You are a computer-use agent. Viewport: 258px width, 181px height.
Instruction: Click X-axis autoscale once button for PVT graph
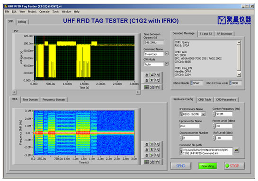click(152, 75)
